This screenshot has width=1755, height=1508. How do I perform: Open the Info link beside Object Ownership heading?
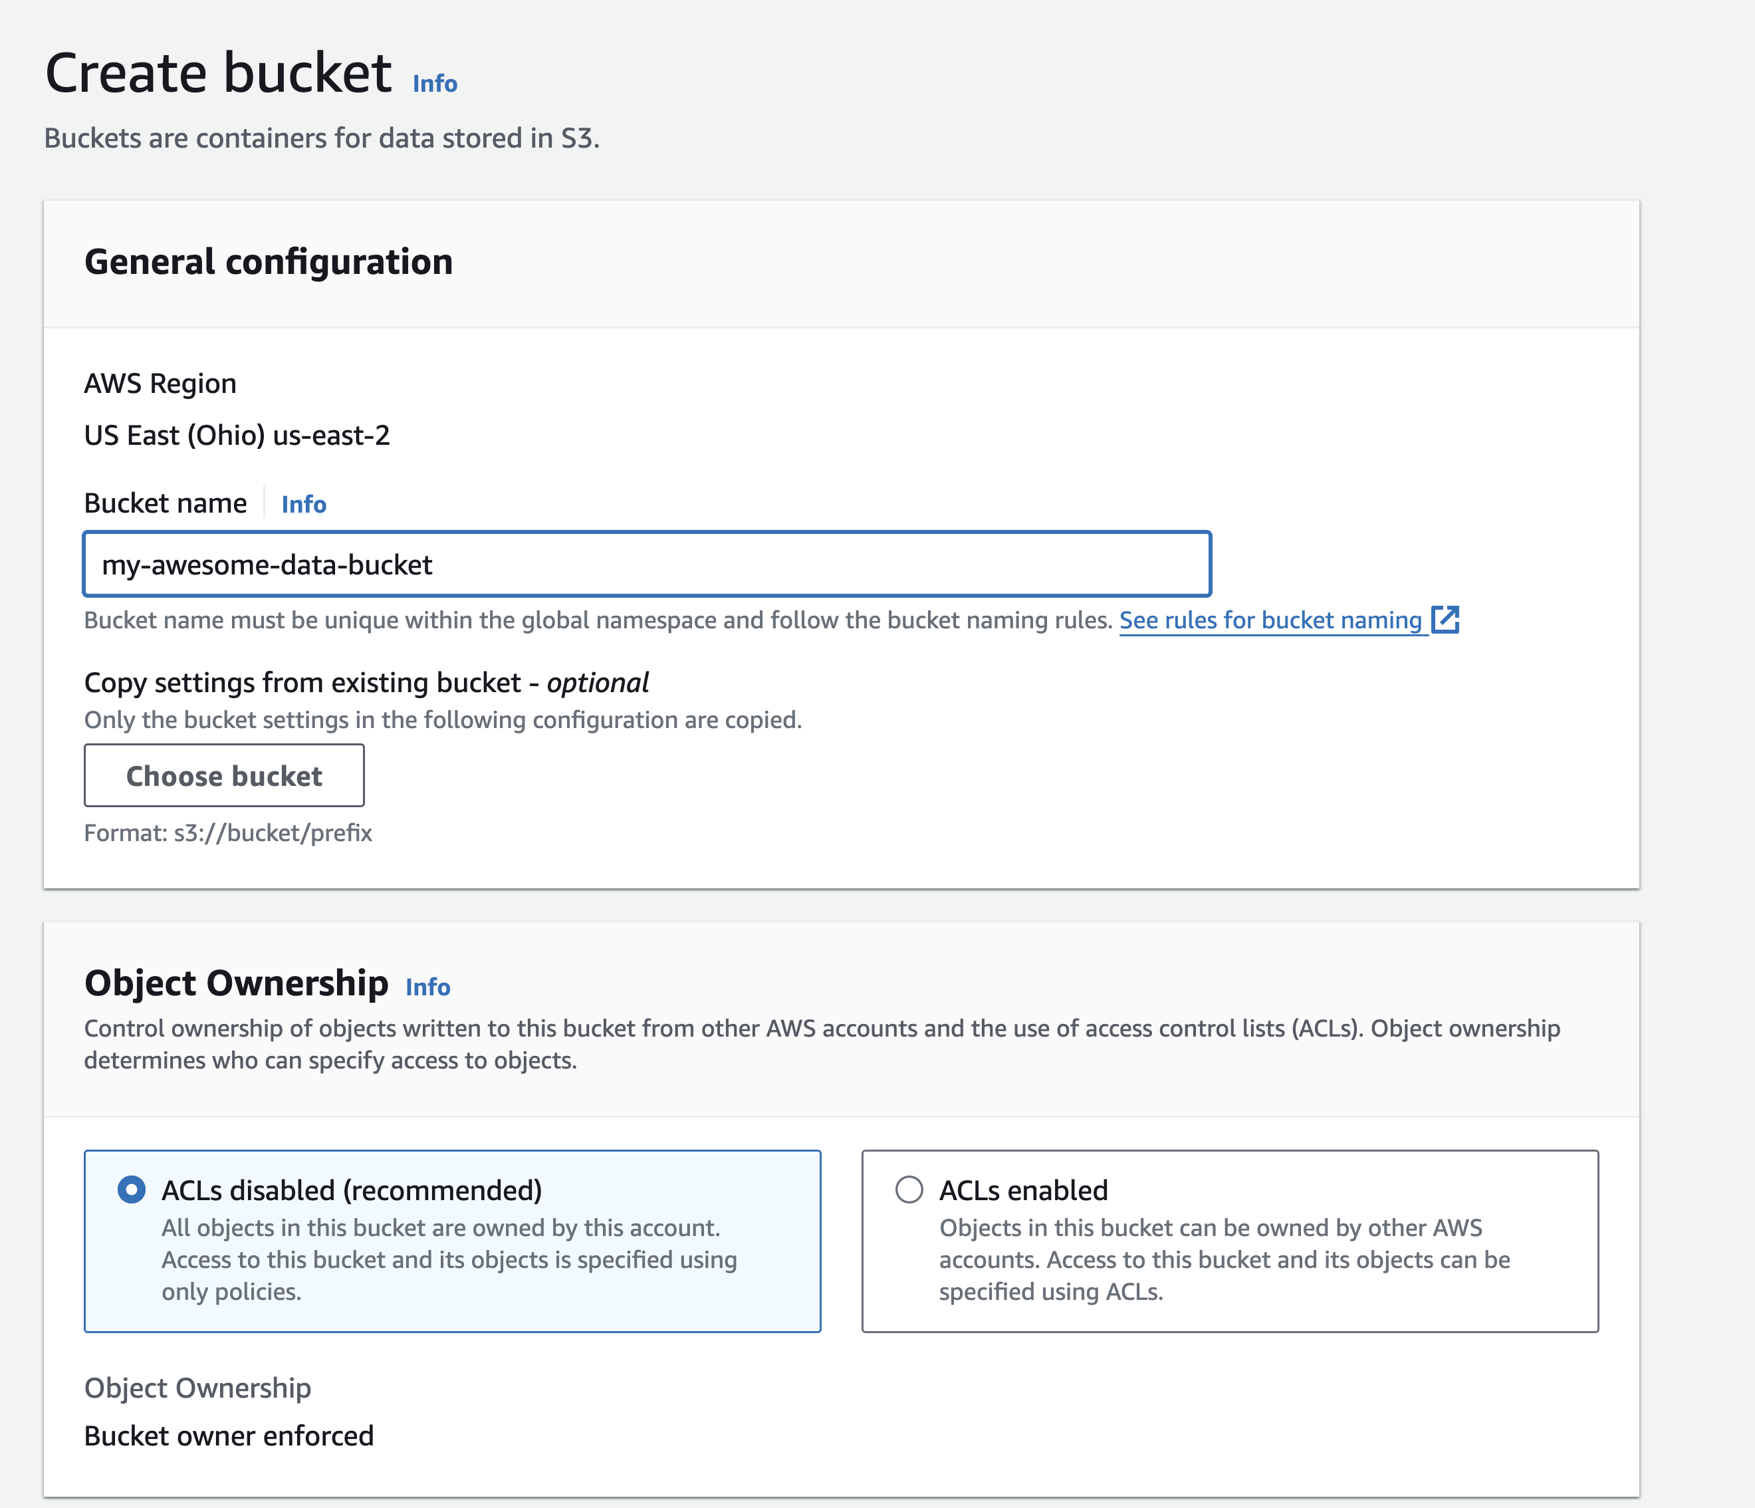tap(427, 987)
